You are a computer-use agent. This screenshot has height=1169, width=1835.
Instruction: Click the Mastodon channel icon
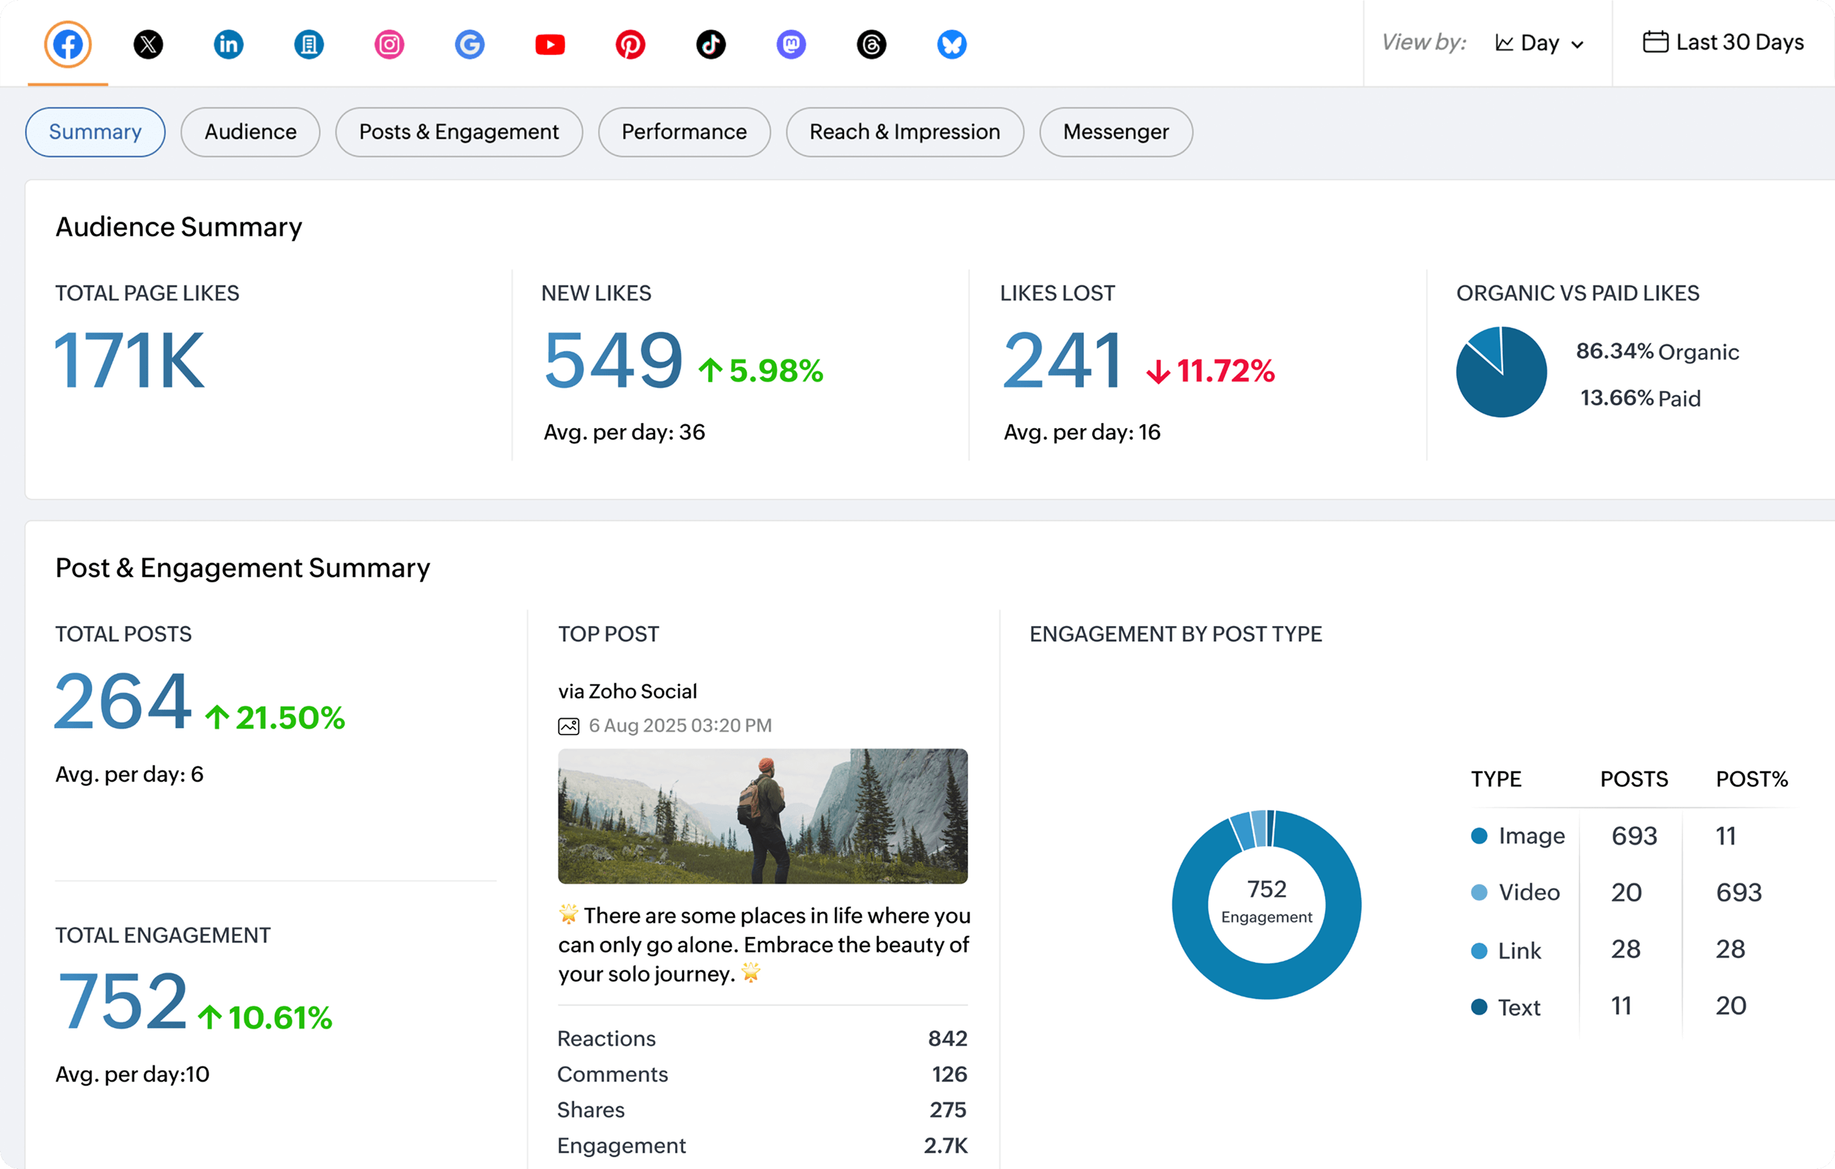[791, 44]
